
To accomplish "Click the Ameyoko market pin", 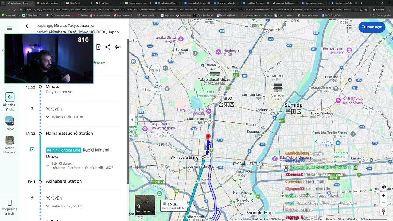I will click(209, 111).
